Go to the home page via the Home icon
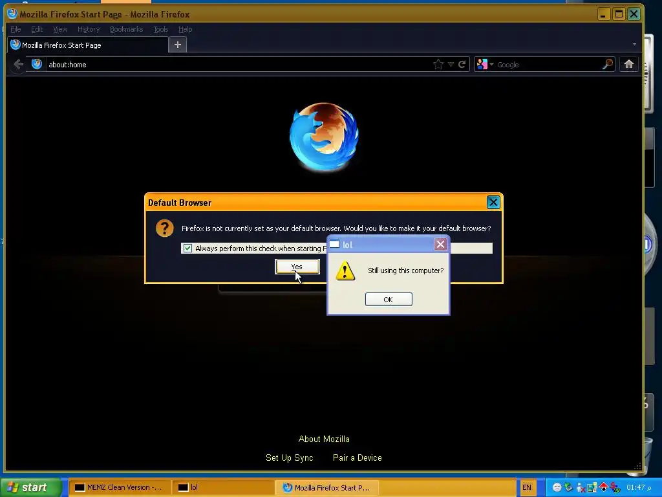662x497 pixels. click(628, 64)
